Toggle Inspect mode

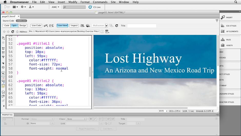click(x=74, y=26)
